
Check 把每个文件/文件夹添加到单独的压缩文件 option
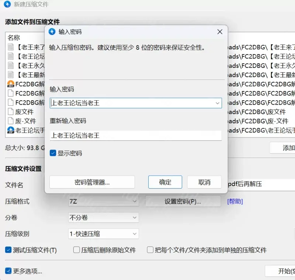click(x=150, y=250)
